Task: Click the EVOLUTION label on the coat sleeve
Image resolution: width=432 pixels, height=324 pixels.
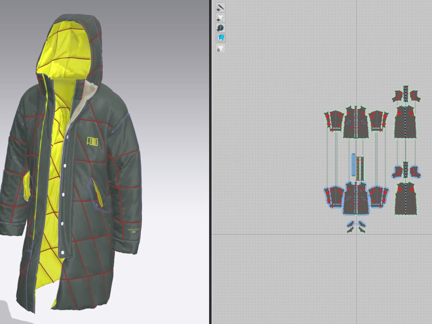Action: [x=133, y=230]
